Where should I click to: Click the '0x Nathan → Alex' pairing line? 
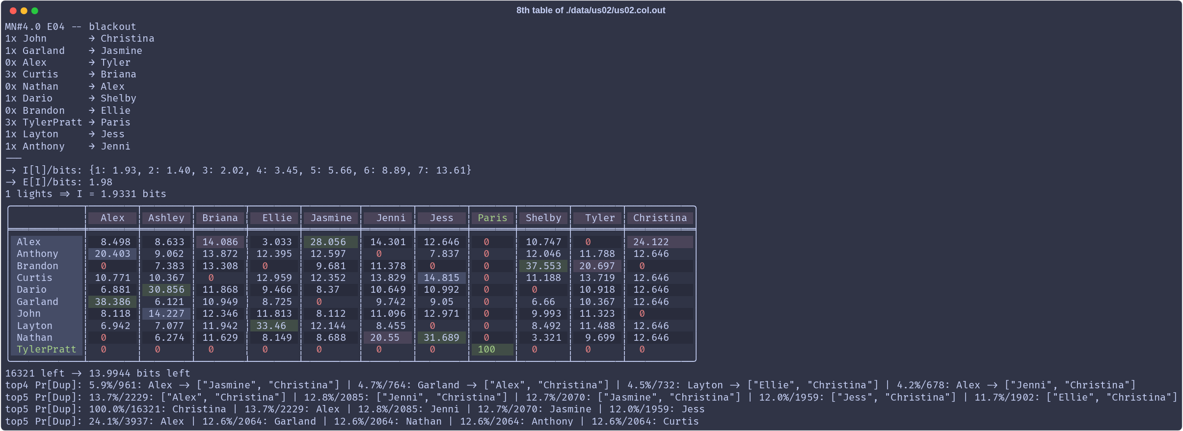[x=65, y=86]
